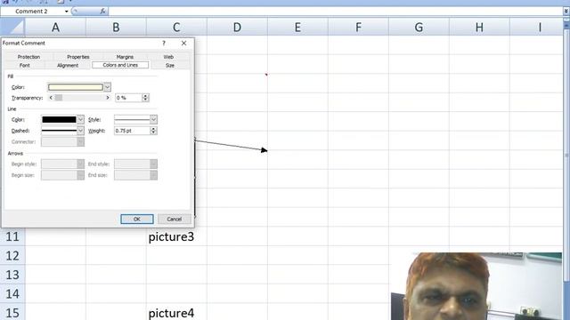Select row 13 header
The width and height of the screenshot is (570, 320).
tap(12, 275)
